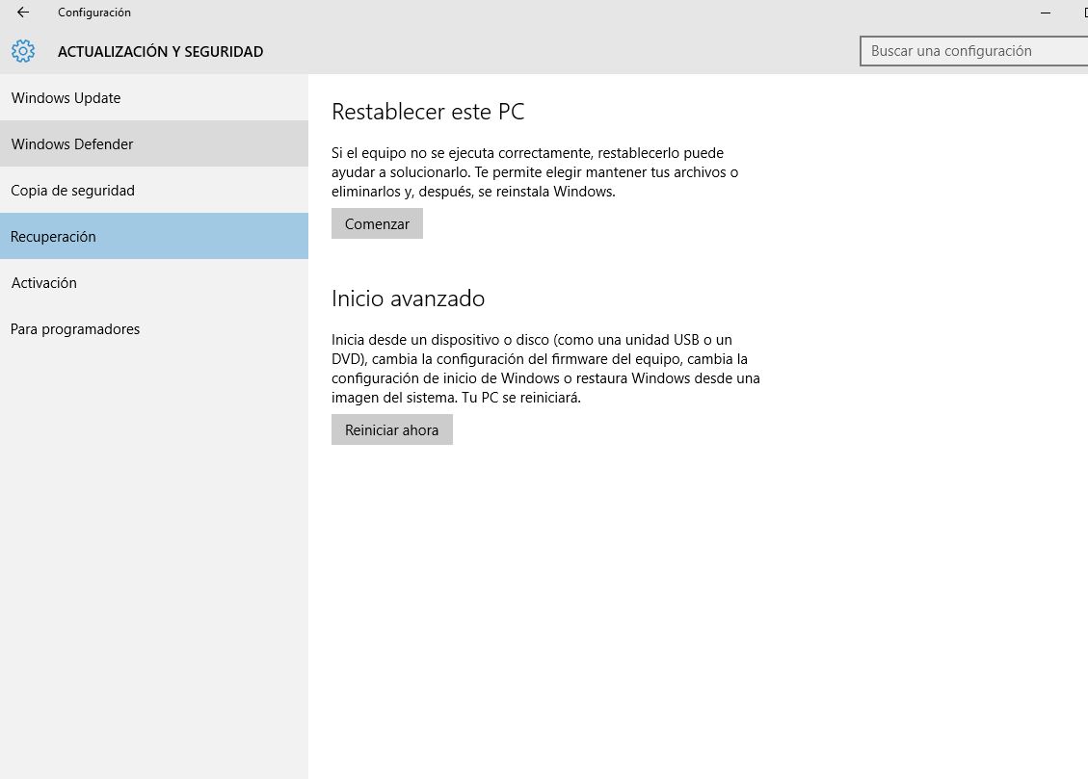Maximize the Configuración window
This screenshot has width=1088, height=779.
[x=1084, y=13]
